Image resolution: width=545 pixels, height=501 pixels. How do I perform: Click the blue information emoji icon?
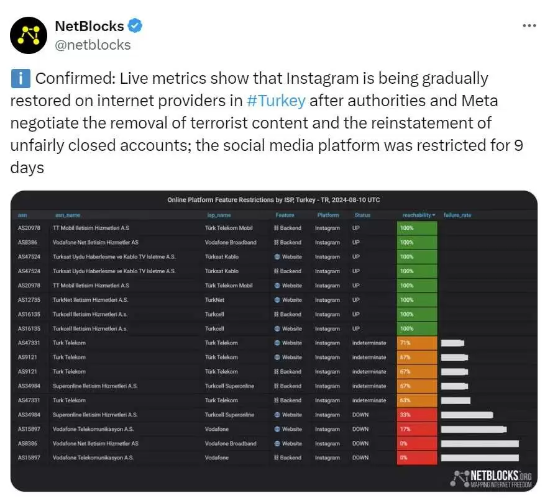click(x=21, y=79)
